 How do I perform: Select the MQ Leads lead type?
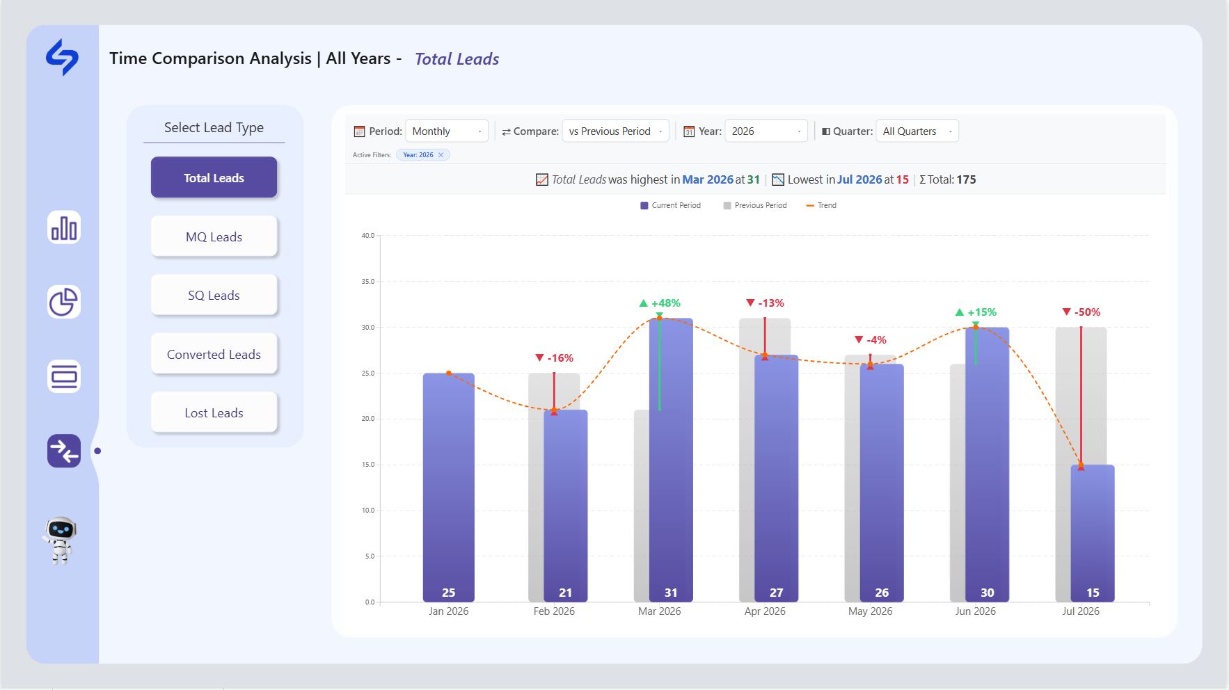click(214, 236)
